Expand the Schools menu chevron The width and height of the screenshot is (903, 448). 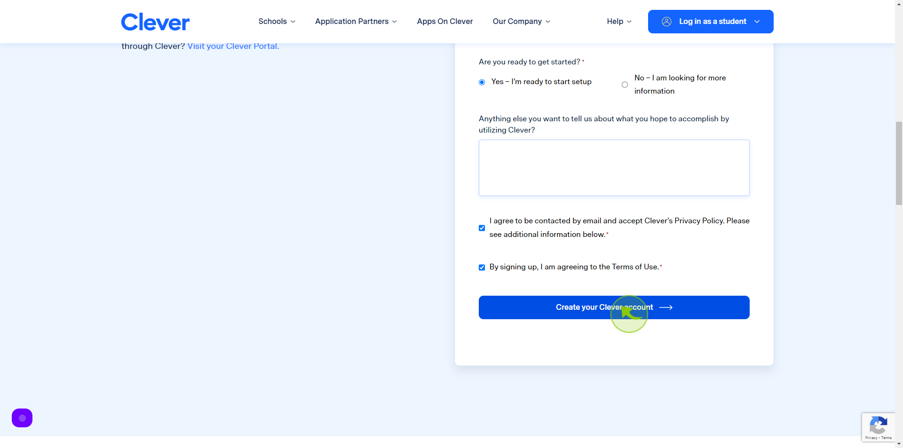click(x=293, y=22)
